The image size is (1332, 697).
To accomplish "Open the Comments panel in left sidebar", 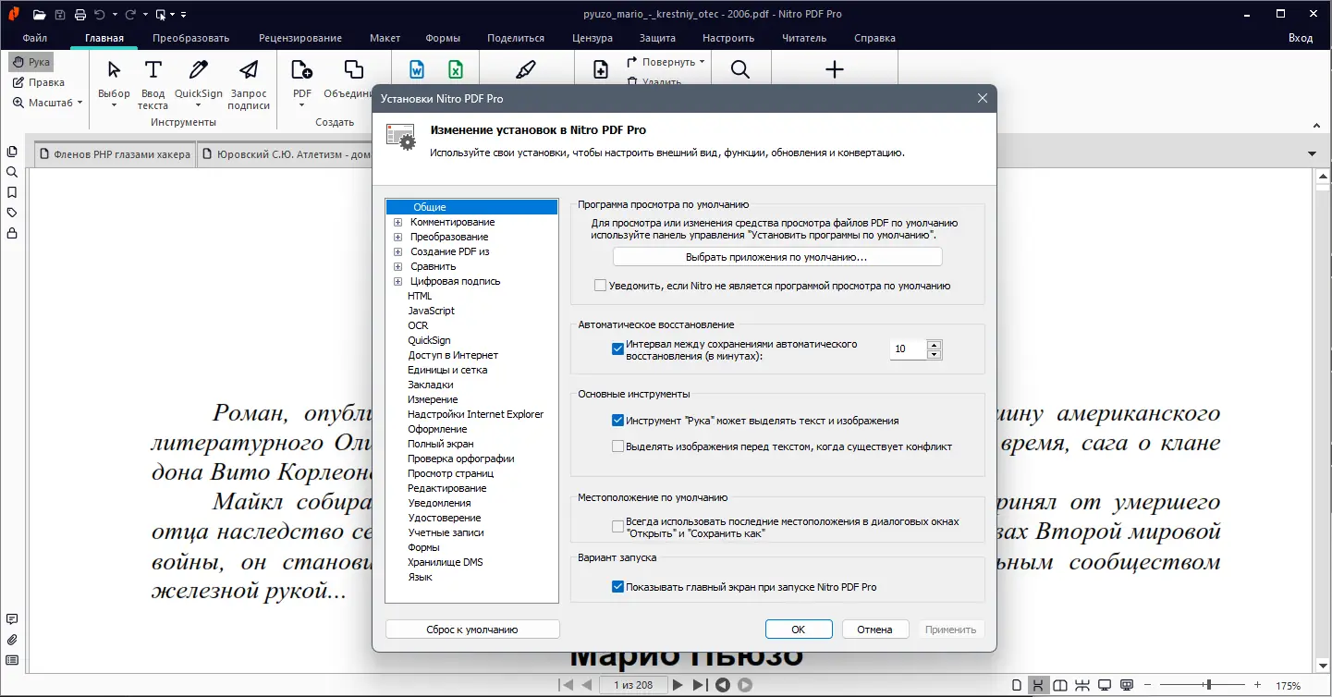I will pyautogui.click(x=12, y=619).
